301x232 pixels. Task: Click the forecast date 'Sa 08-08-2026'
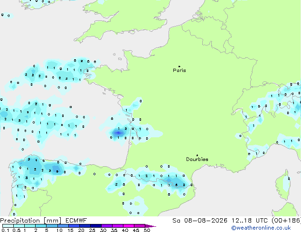pyautogui.click(x=200, y=221)
